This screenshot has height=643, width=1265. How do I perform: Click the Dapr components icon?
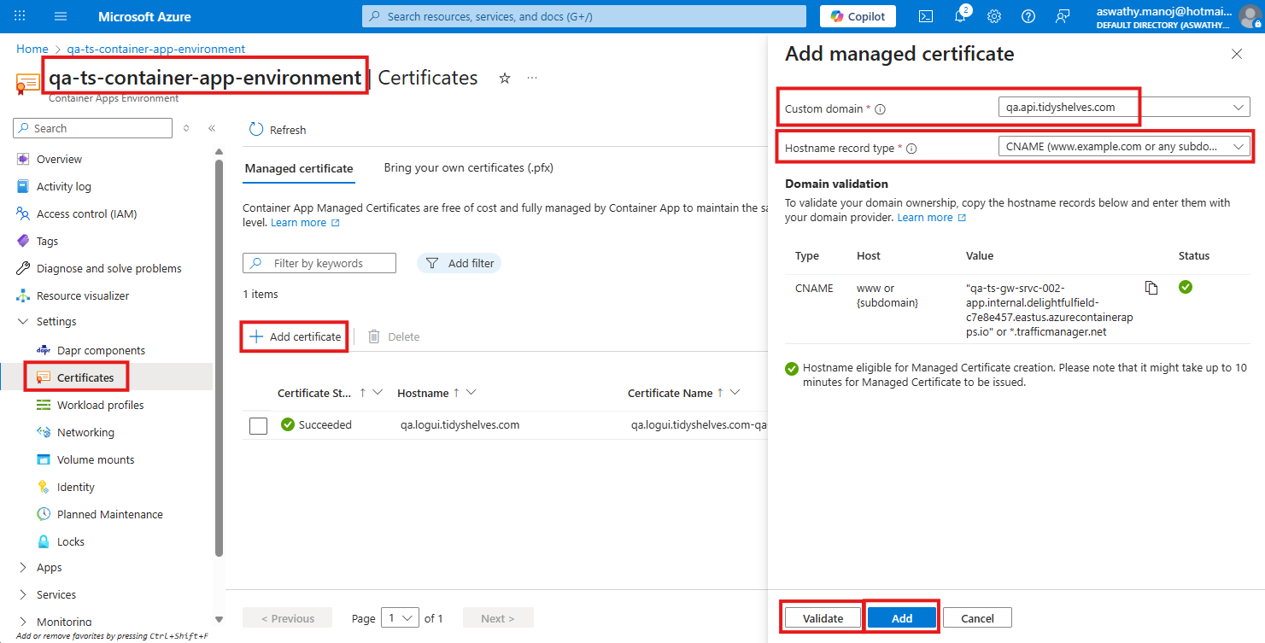point(44,351)
